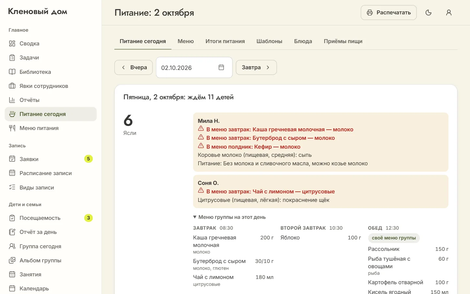This screenshot has height=294, width=470.
Task: Click Яблоко in ВТОРОЙ ЗАВТРАК
Action: point(290,237)
